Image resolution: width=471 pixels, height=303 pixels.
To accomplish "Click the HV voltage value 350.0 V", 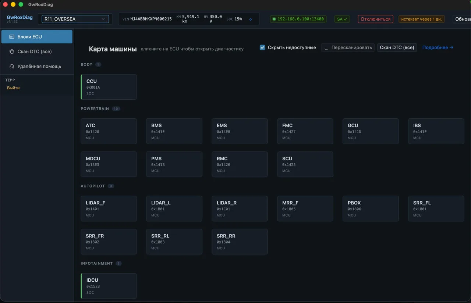I will coord(216,19).
